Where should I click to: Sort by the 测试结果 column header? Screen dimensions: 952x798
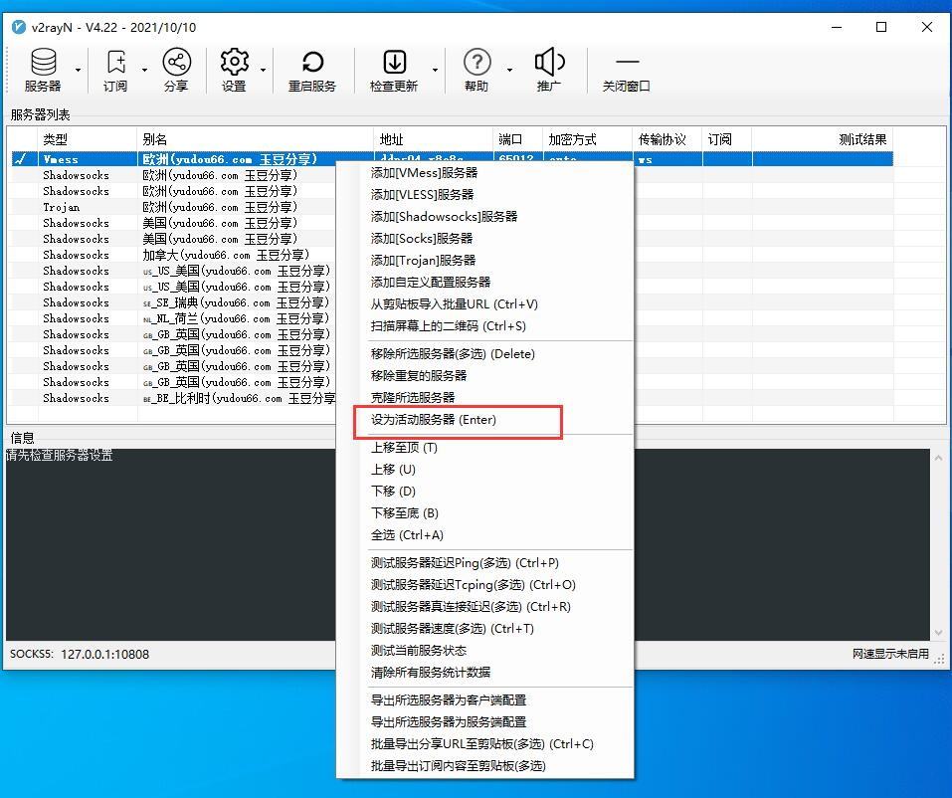(x=823, y=139)
